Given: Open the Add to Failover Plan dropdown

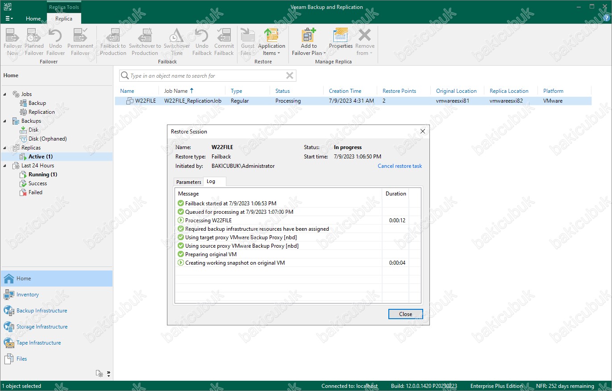Looking at the screenshot, I should pos(308,42).
